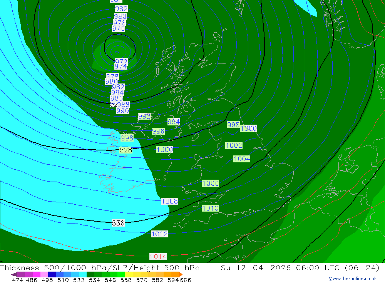Select the 1008 isobar label
385x282 pixels.
[170, 201]
